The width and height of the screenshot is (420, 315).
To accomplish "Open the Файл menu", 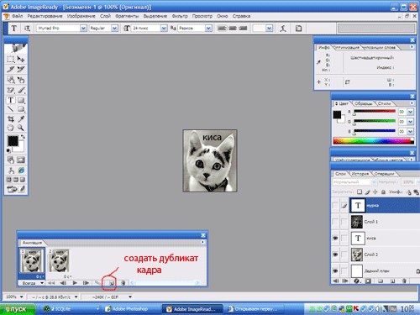I will [17, 16].
